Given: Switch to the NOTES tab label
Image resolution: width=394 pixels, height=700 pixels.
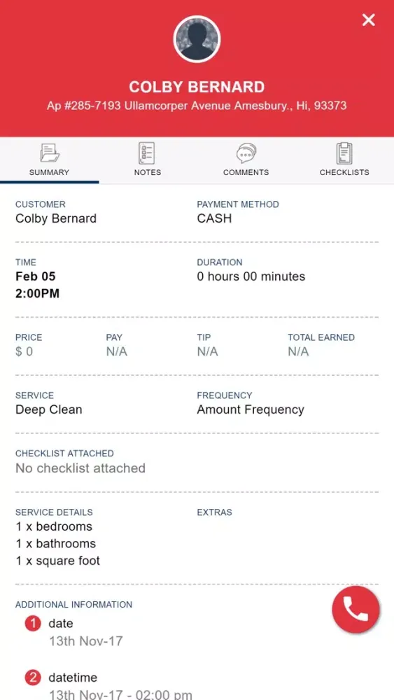Looking at the screenshot, I should coord(148,172).
